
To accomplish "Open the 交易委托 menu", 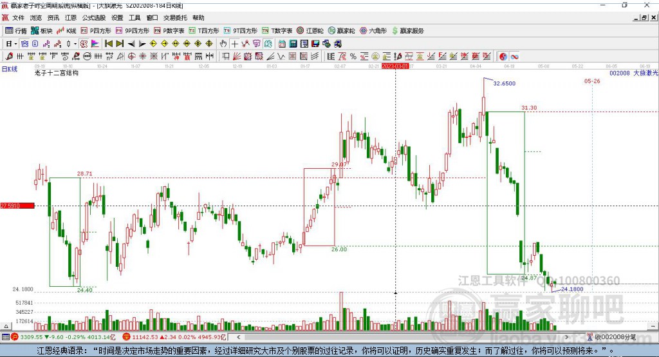I will 175,17.
